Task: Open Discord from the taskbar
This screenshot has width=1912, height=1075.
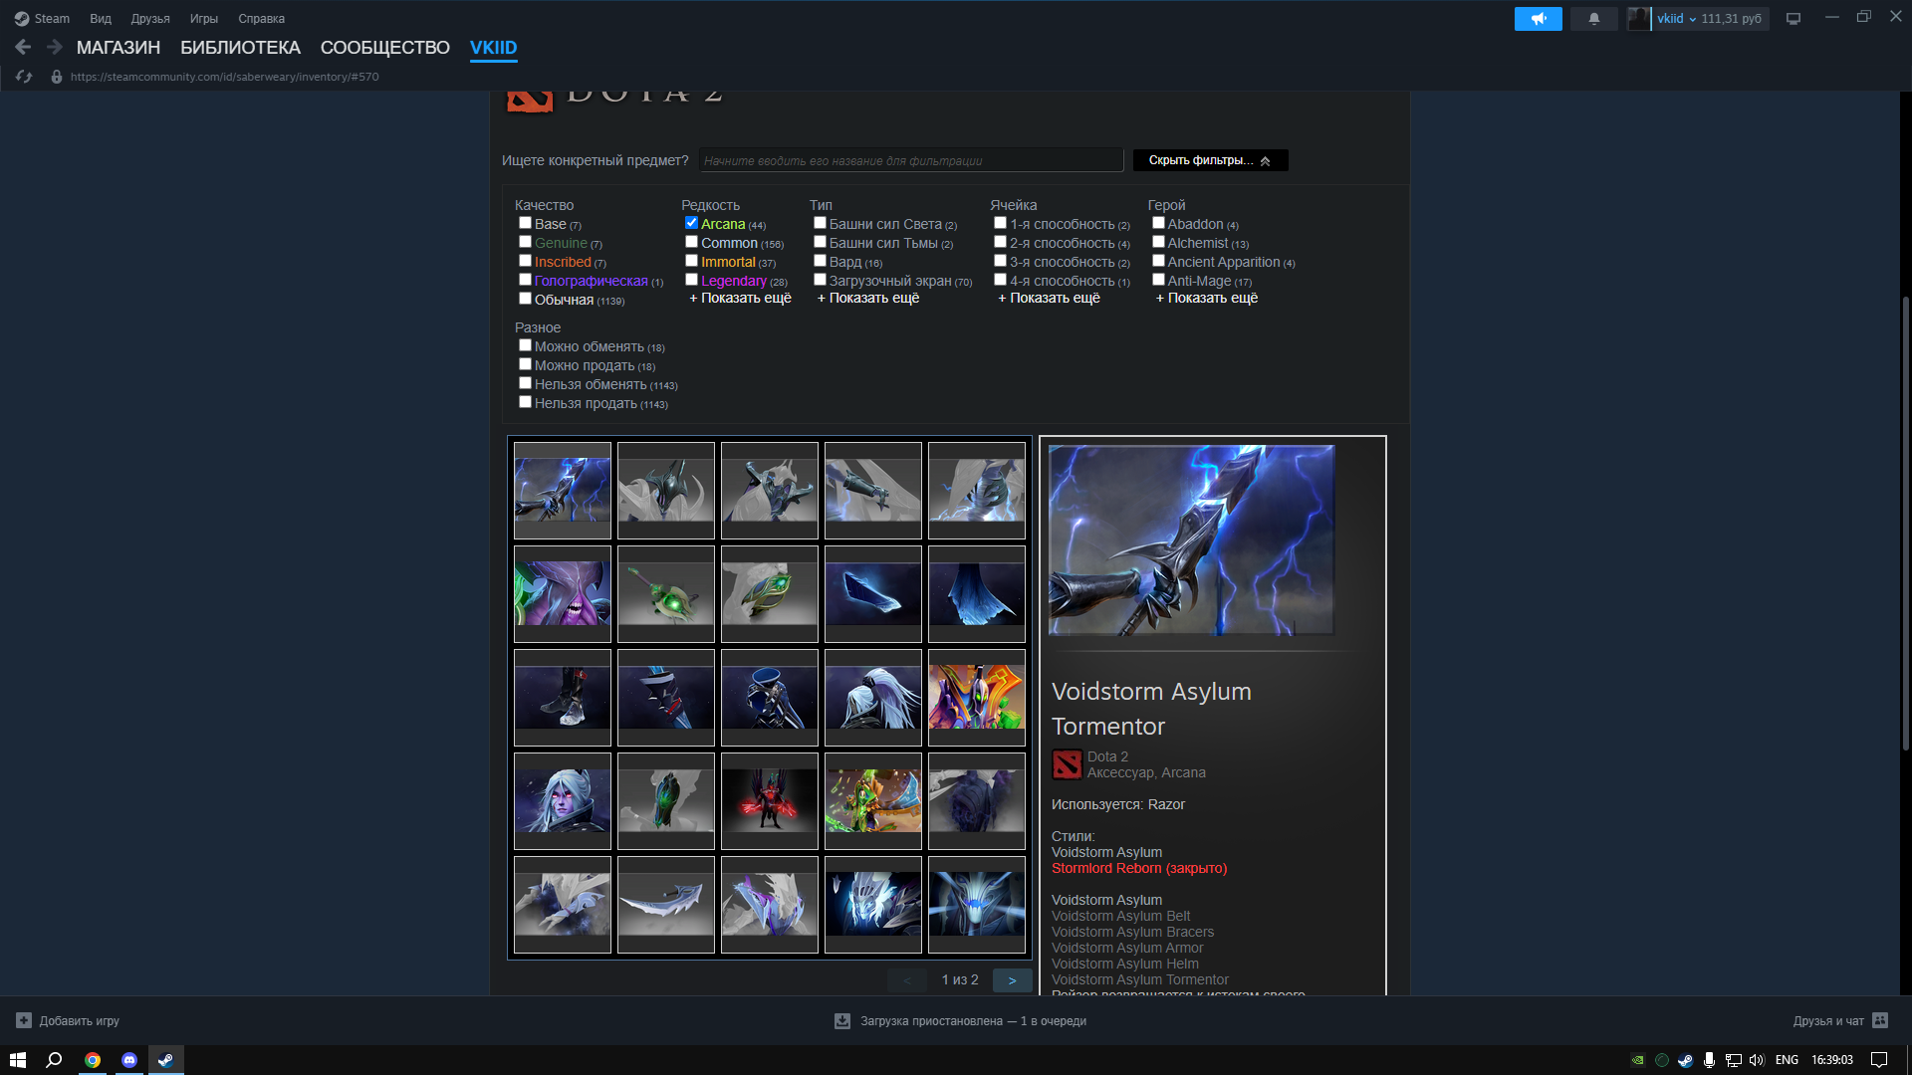Action: pos(129,1060)
